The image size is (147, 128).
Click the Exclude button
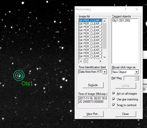[x=93, y=85]
